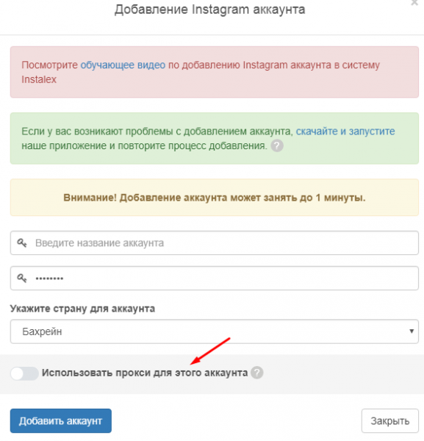Follow the 'скачайте и запустите' download link
424x441 pixels.
pos(345,131)
